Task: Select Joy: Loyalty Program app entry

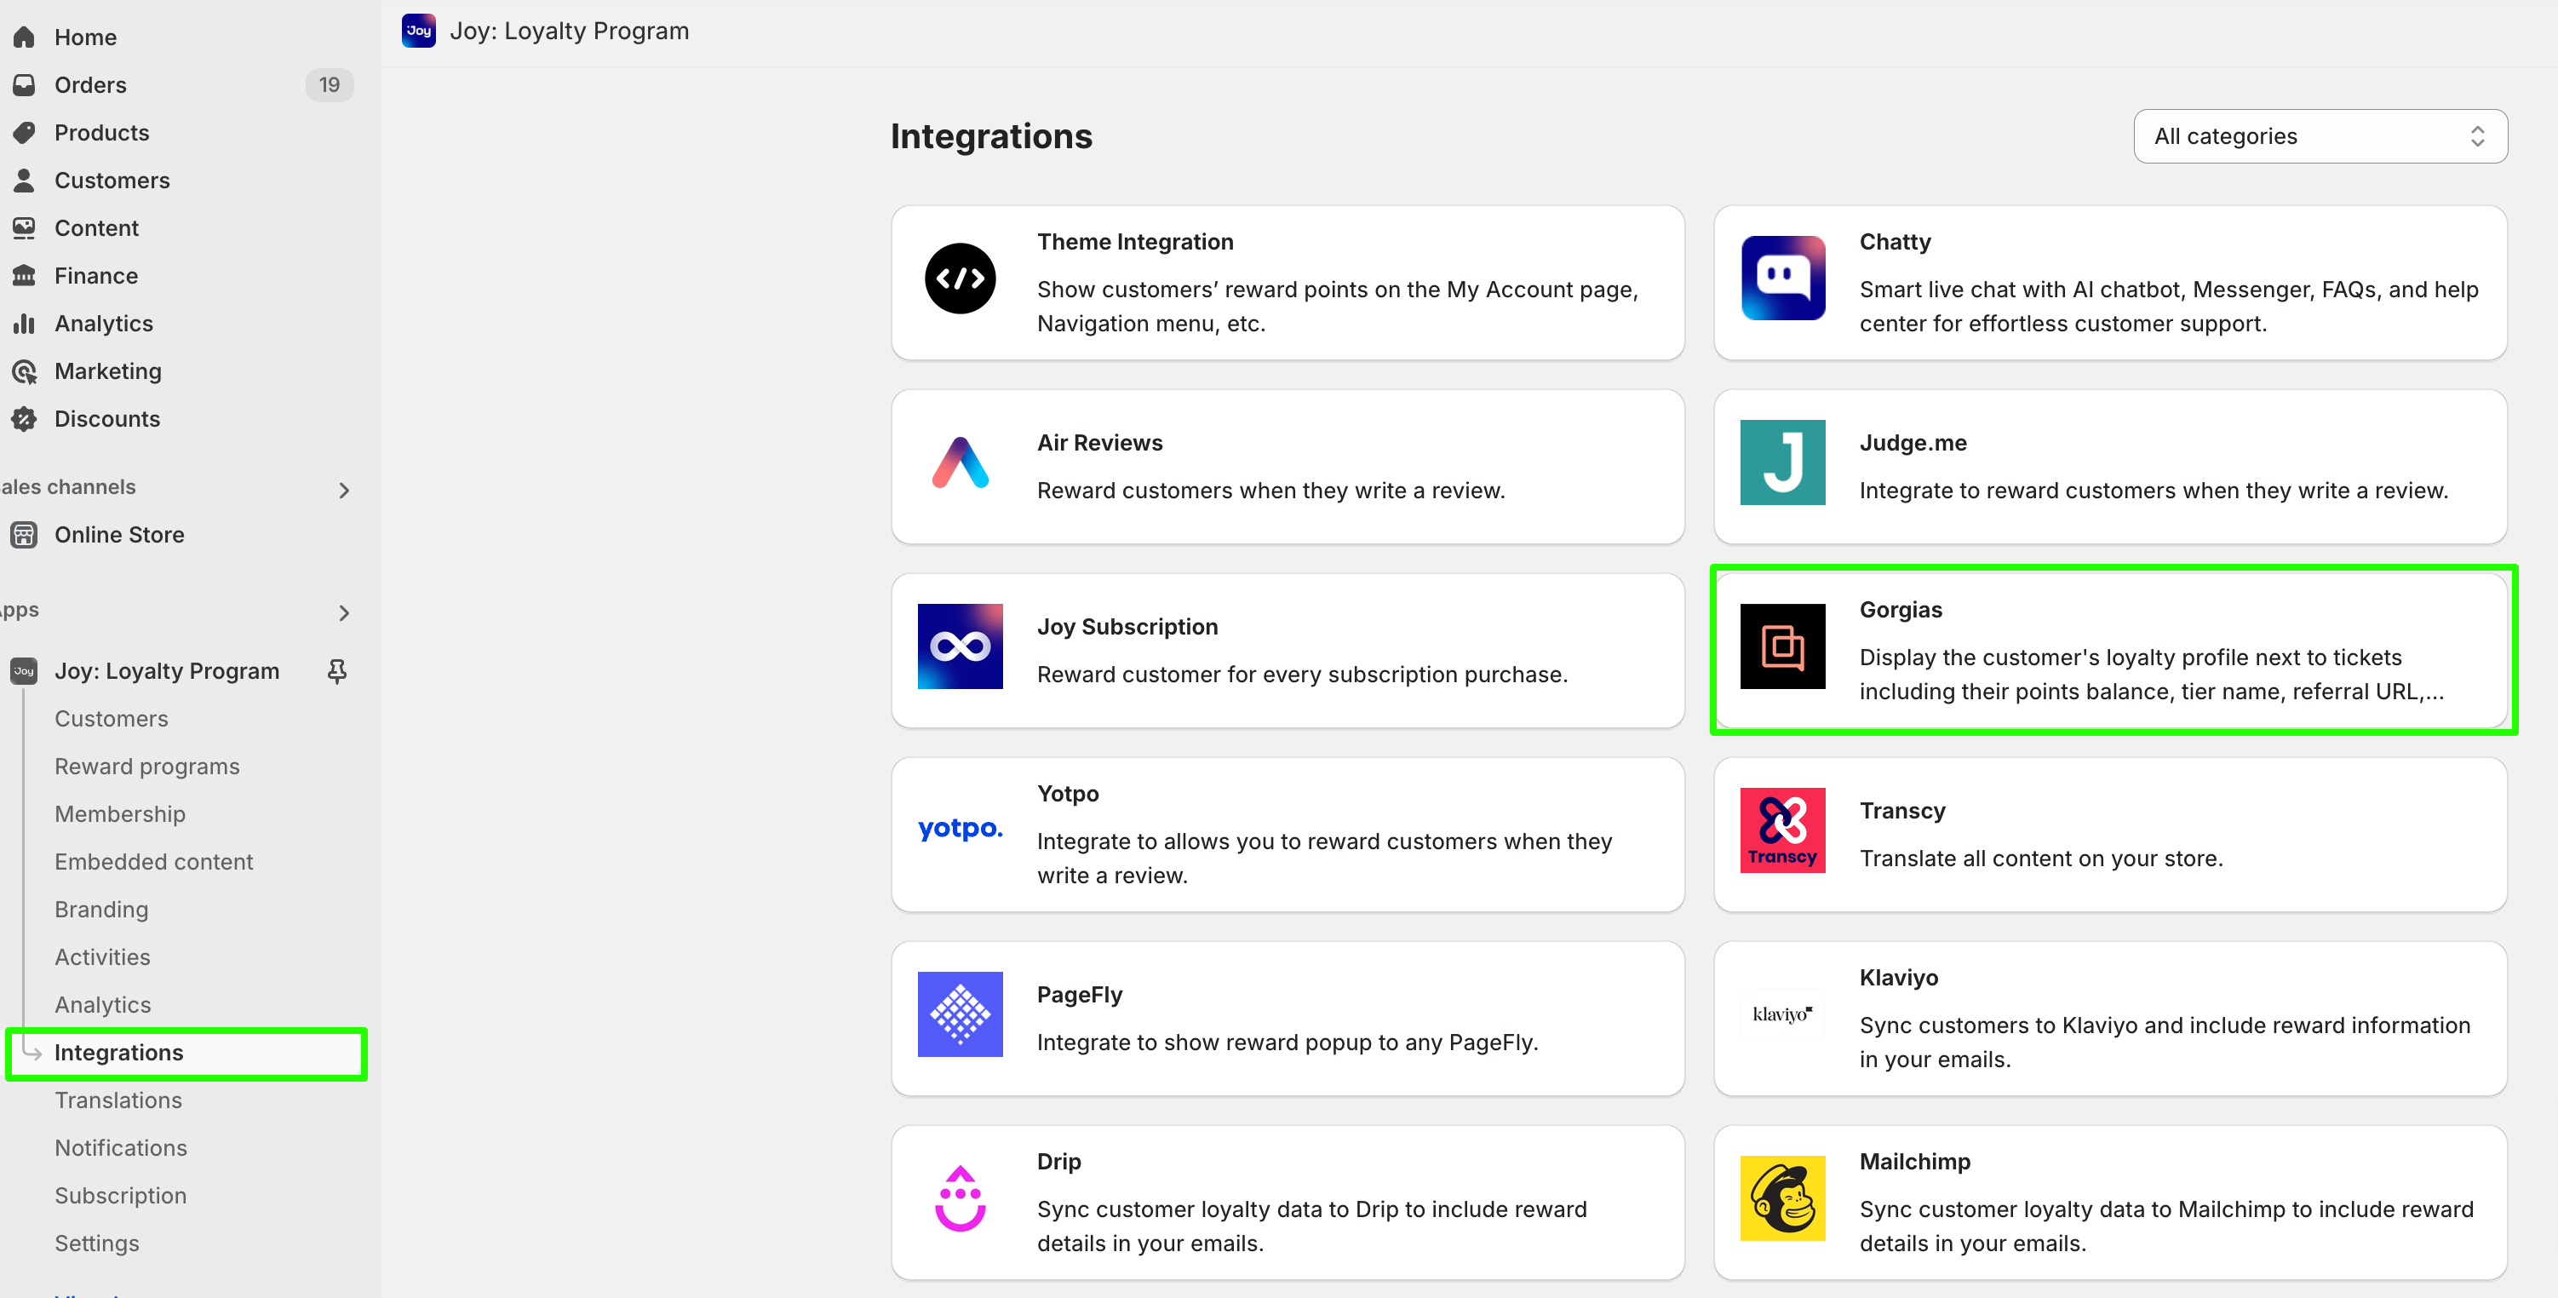Action: (167, 671)
